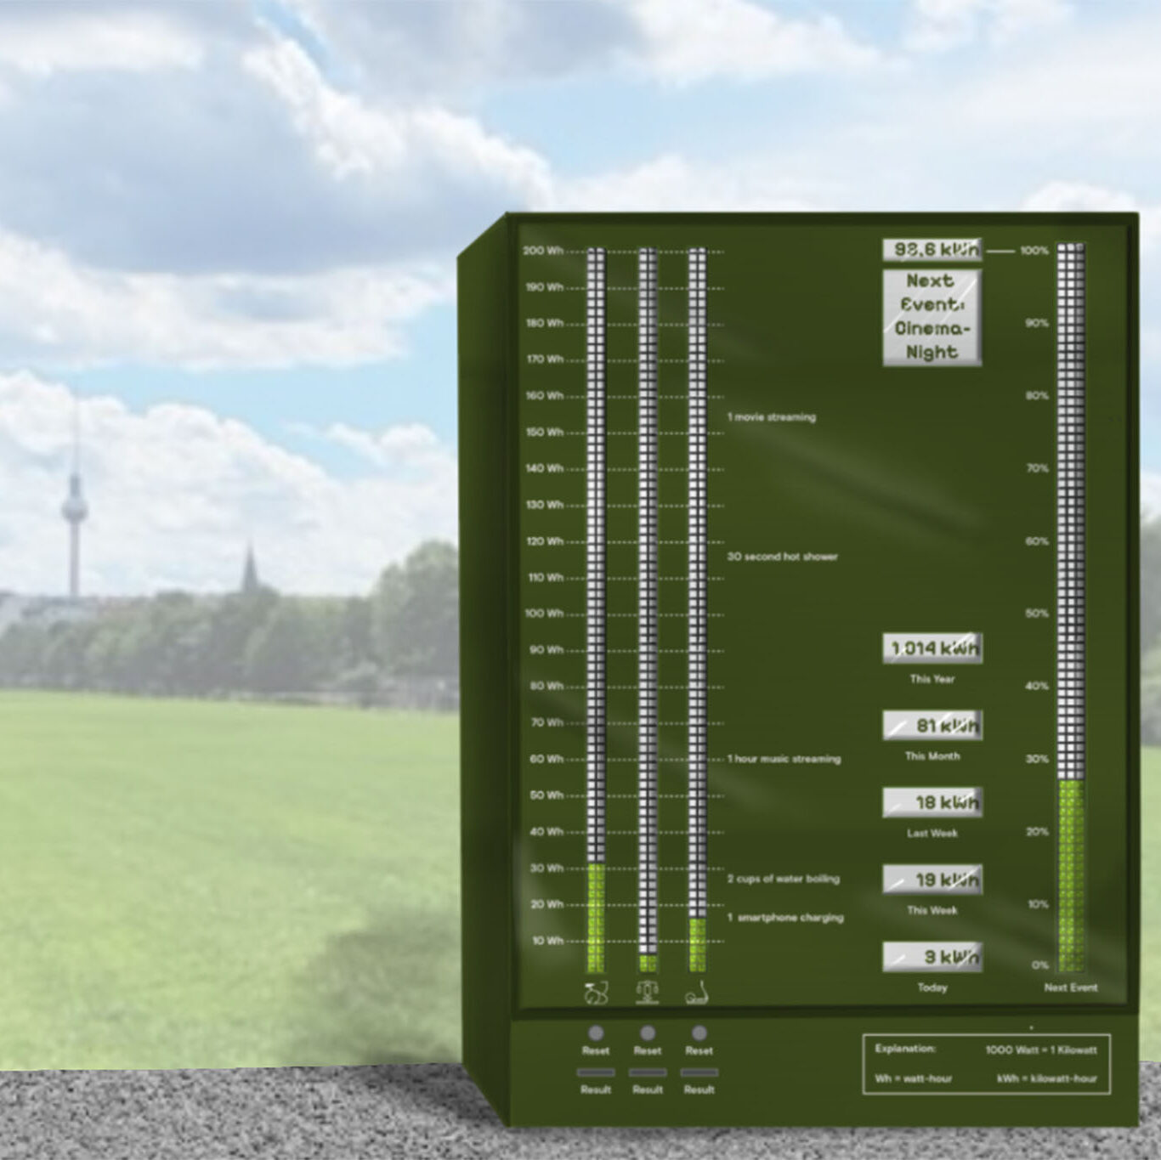This screenshot has width=1161, height=1160.
Task: Click the Next Event progress bar
Action: [1070, 608]
